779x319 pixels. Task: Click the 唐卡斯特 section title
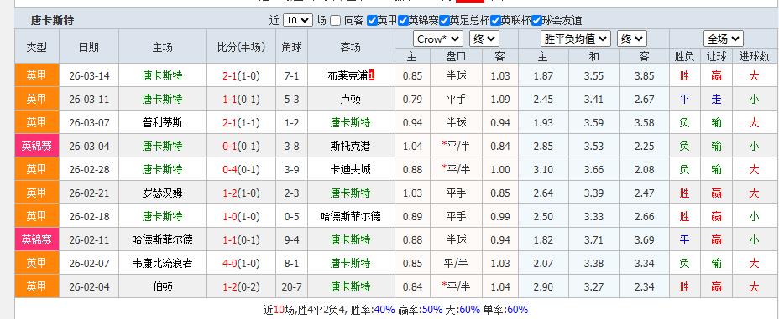52,21
